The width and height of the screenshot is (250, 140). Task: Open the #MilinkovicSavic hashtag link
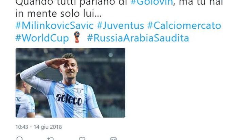tap(54, 26)
